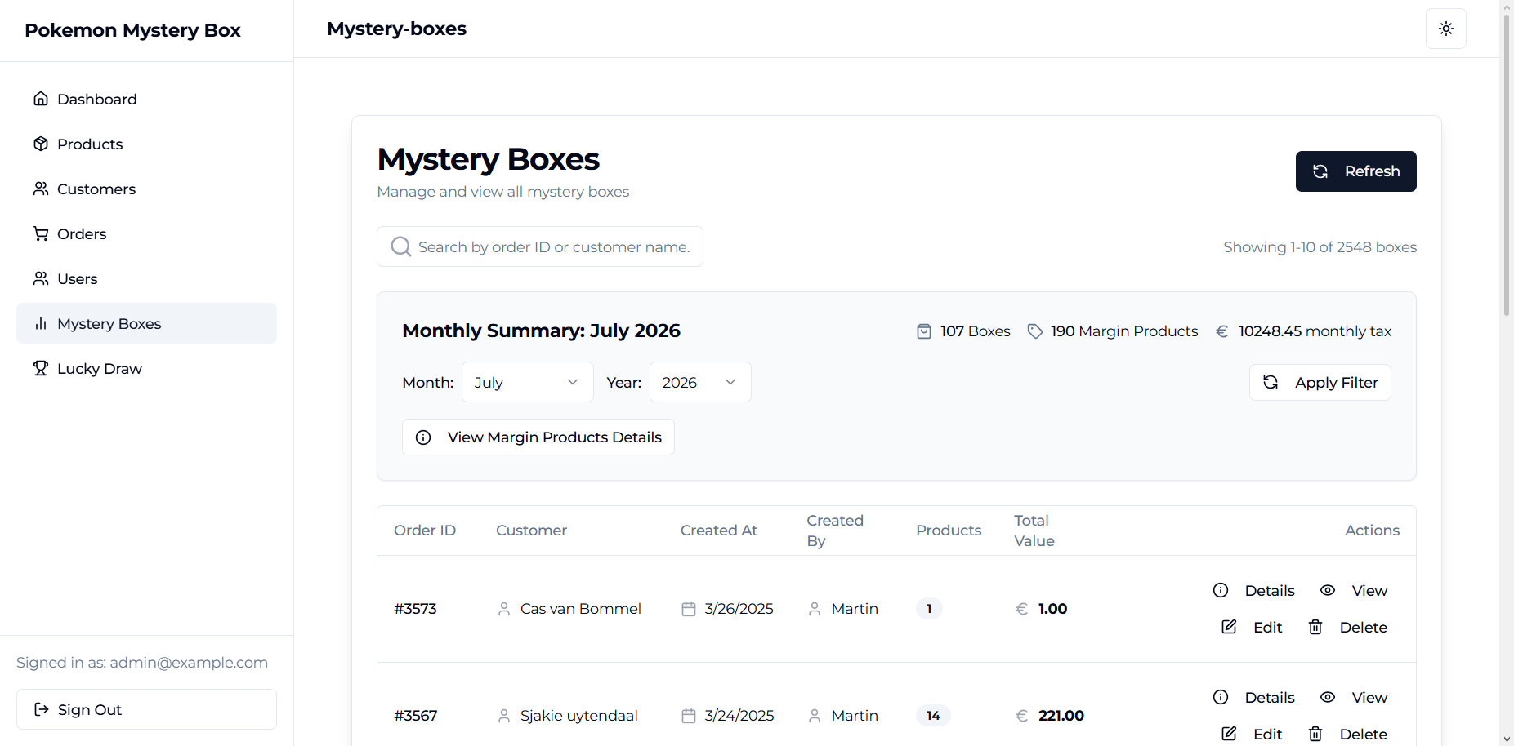
Task: Click the Refresh button
Action: [1355, 171]
